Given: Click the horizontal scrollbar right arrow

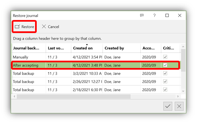Looking at the screenshot, I should coord(178,96).
